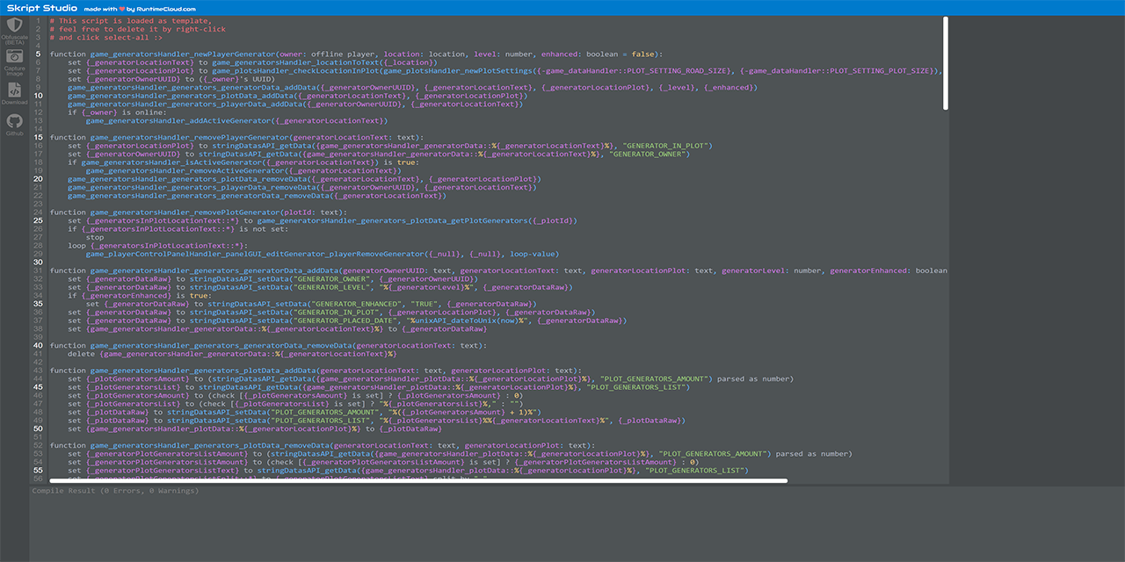Place cursor on function game_generatorsHandler_removePlayerGenerator line
Image resolution: width=1125 pixels, height=562 pixels.
tap(236, 137)
